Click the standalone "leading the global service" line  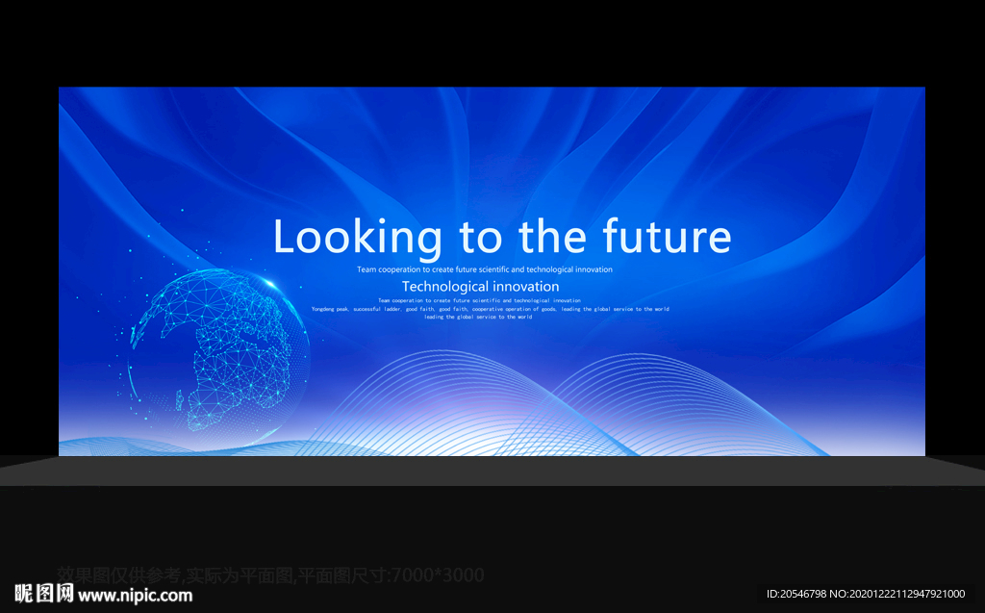pyautogui.click(x=478, y=317)
